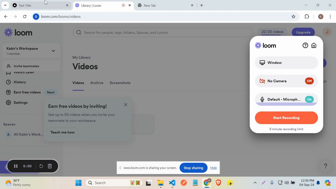Switch to the New Tab browser tab
The width and height of the screenshot is (336, 189).
166,5
